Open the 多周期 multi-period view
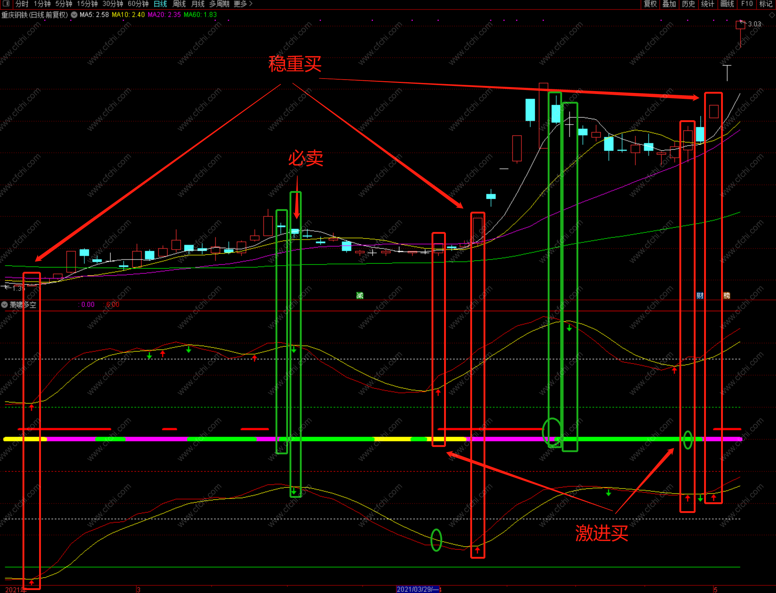Viewport: 776px width, 593px height. tap(219, 4)
